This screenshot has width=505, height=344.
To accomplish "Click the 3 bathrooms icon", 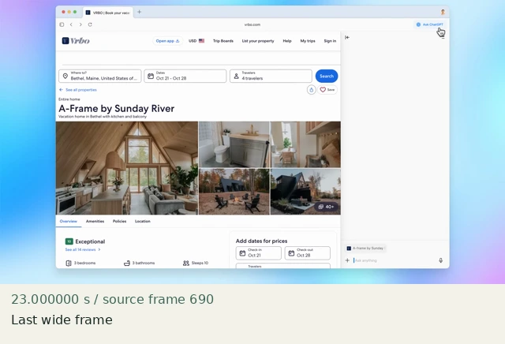I will (127, 264).
